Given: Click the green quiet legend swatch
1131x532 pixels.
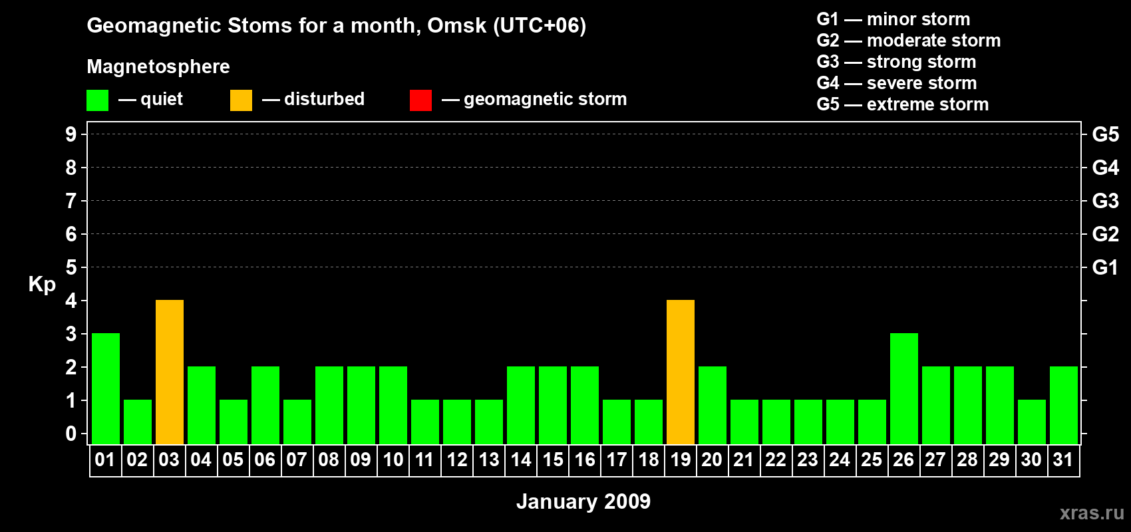Looking at the screenshot, I should [x=97, y=100].
